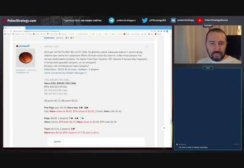Click the bookmark star in the address bar
Viewport: 244px width, 168px height.
tap(155, 31)
